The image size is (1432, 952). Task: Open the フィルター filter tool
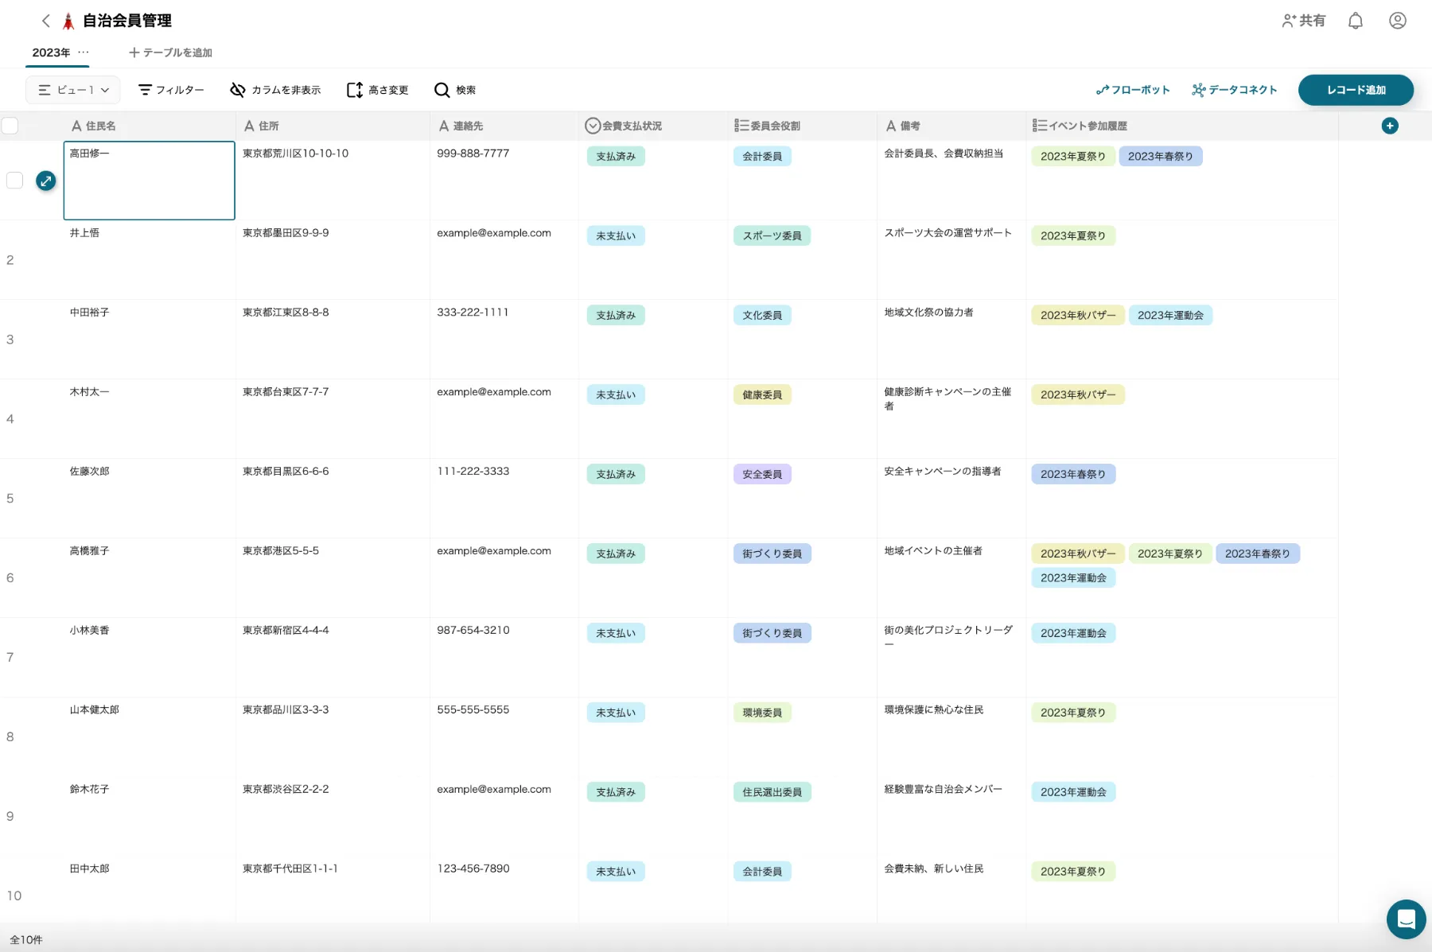171,90
